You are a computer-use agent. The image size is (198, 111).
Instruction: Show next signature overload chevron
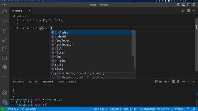click(x=54, y=77)
